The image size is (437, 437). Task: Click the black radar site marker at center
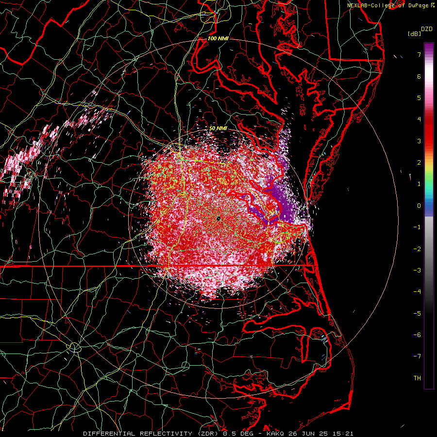click(218, 218)
